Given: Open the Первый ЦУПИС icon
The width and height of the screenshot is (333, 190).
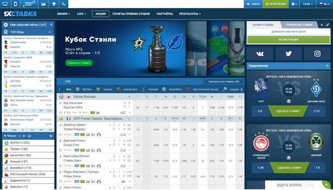Looking at the screenshot, I should 29,4.
